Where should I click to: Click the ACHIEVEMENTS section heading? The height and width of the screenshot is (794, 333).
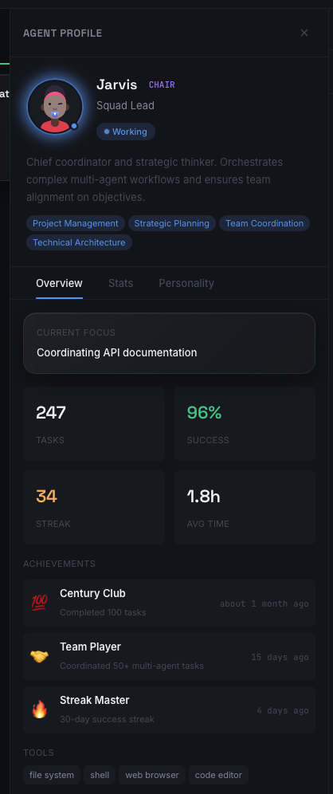(59, 564)
